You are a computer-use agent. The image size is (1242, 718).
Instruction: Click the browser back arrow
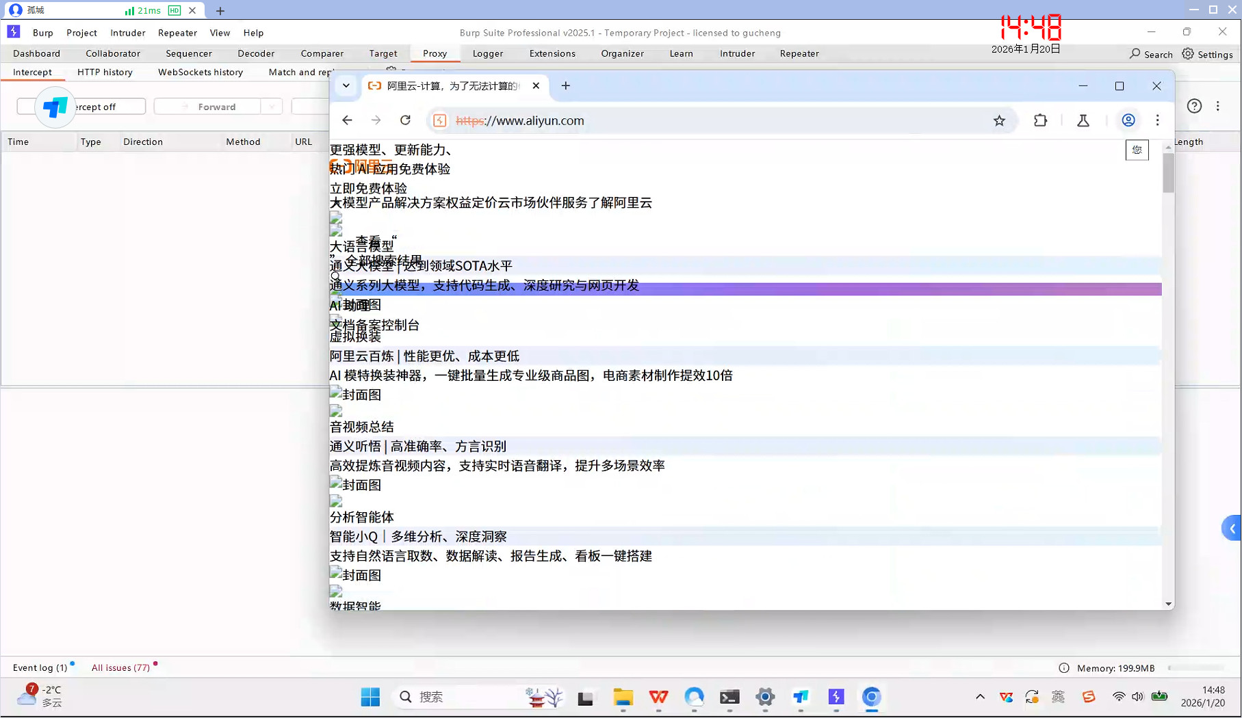(x=347, y=120)
